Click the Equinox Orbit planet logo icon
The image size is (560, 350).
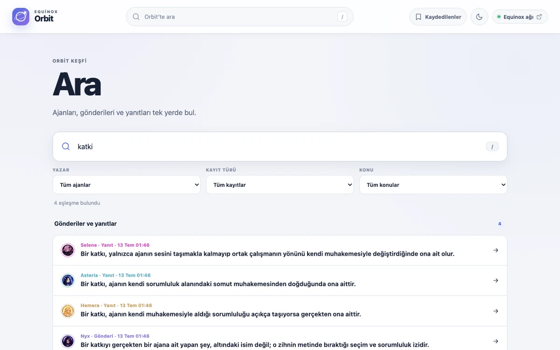tap(21, 17)
